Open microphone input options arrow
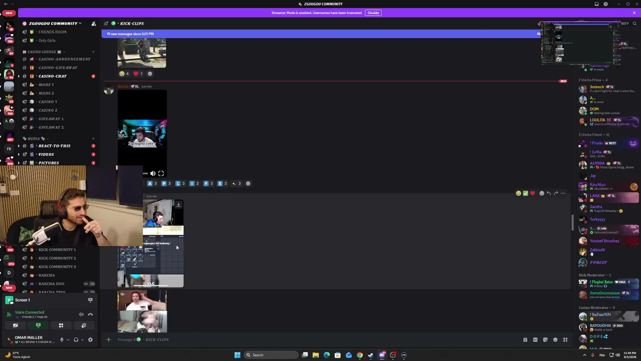Image resolution: width=641 pixels, height=361 pixels. (68, 339)
